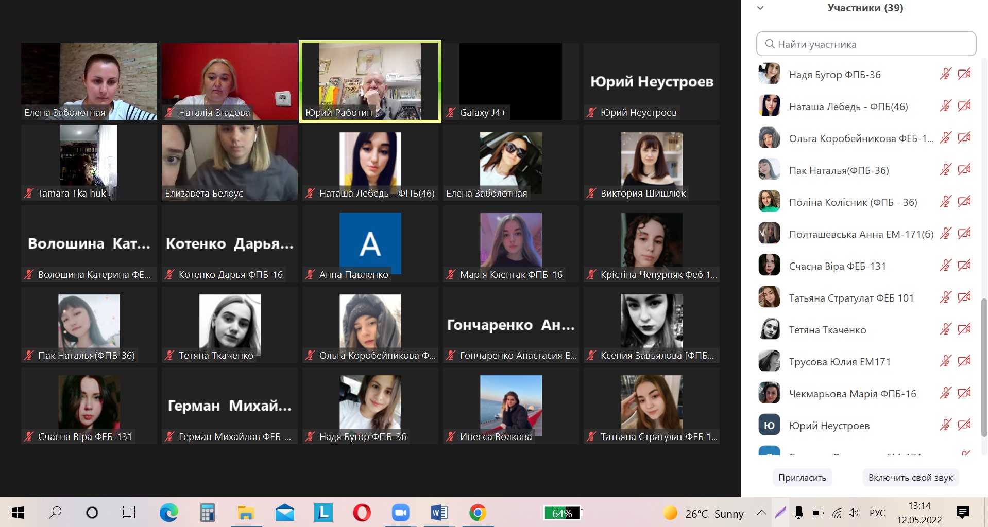988x527 pixels.
Task: Open Opera browser from the taskbar
Action: tap(362, 513)
